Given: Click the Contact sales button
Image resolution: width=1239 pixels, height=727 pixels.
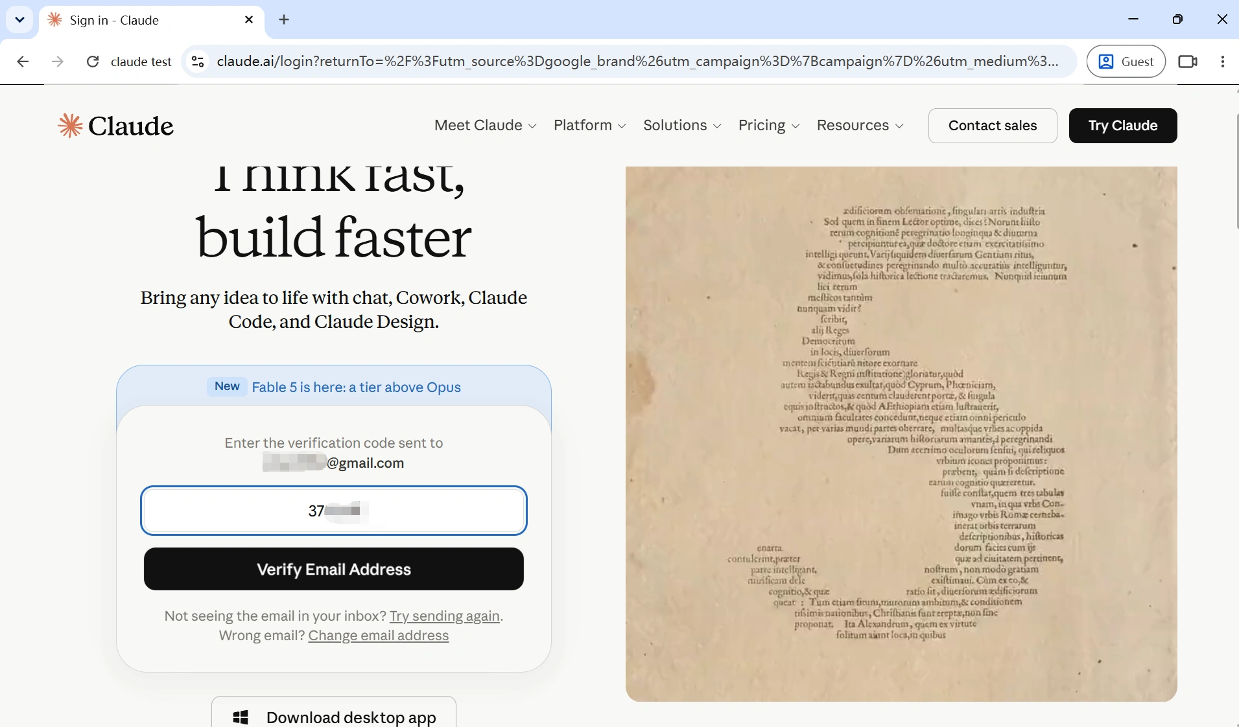Looking at the screenshot, I should (993, 126).
